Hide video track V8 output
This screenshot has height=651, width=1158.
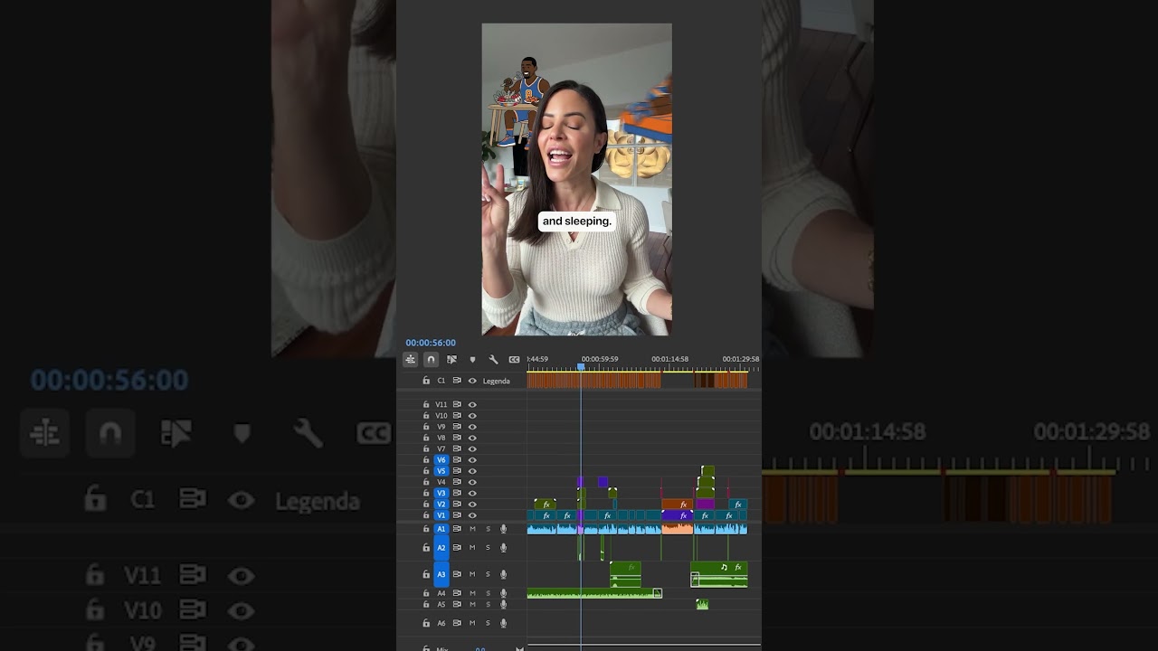(472, 438)
